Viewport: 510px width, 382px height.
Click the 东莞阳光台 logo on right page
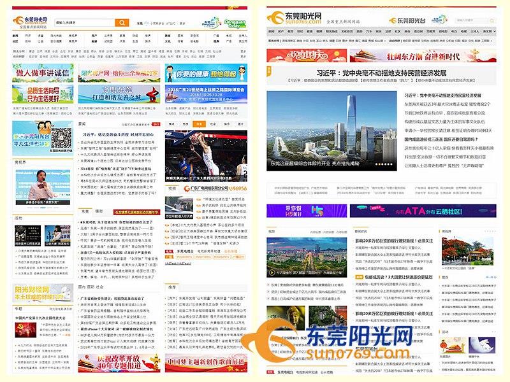(x=408, y=20)
